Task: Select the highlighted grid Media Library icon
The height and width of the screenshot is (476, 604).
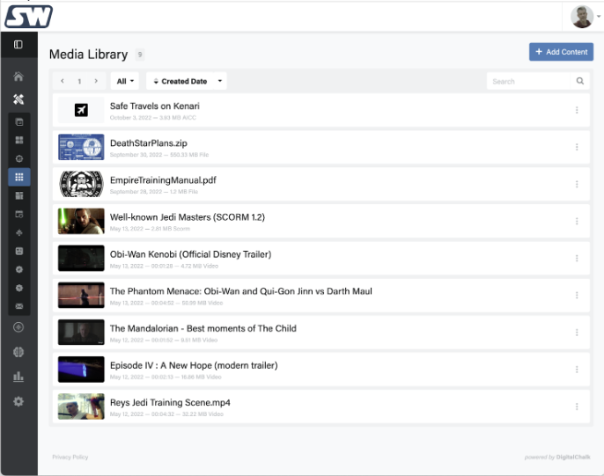Action: [x=18, y=177]
